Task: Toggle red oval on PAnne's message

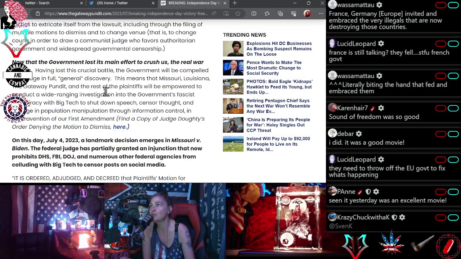Action: [x=440, y=192]
